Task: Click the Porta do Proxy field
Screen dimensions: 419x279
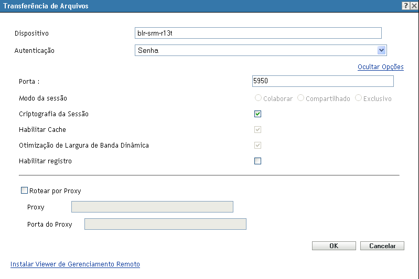Action: click(x=165, y=224)
